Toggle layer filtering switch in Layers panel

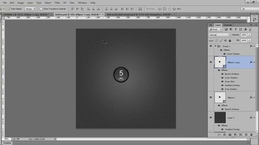click(250, 29)
